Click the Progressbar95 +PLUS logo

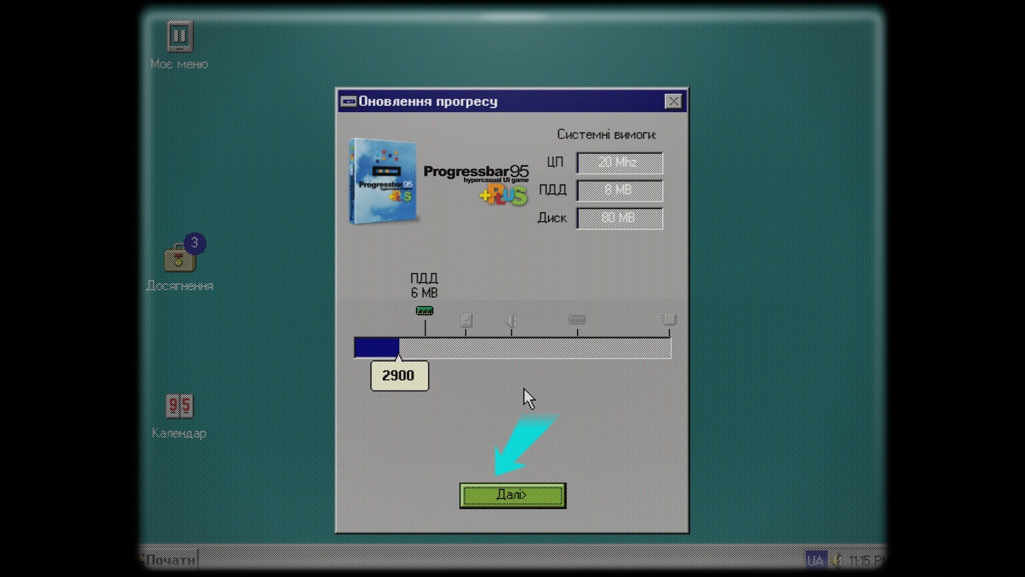(x=476, y=185)
